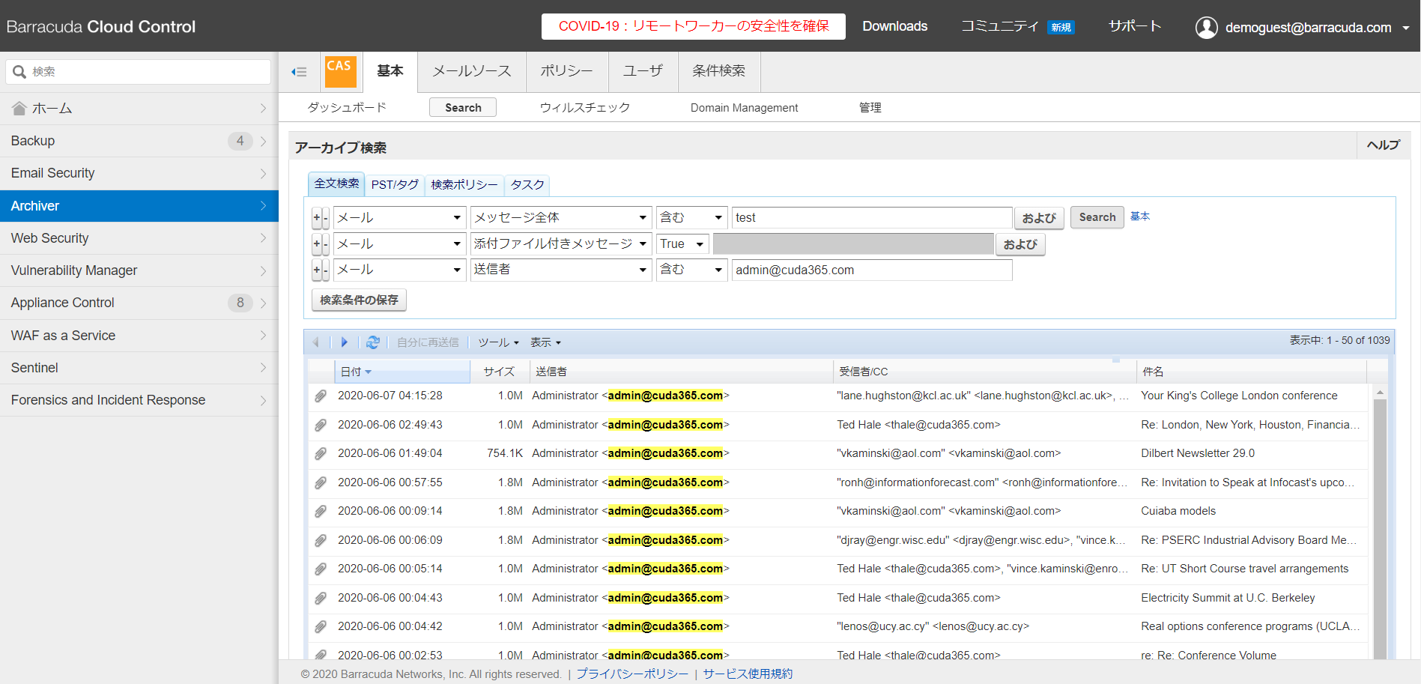Screen dimensions: 1421x684
Task: Open the ダッシュボード submenu item
Action: click(x=347, y=108)
